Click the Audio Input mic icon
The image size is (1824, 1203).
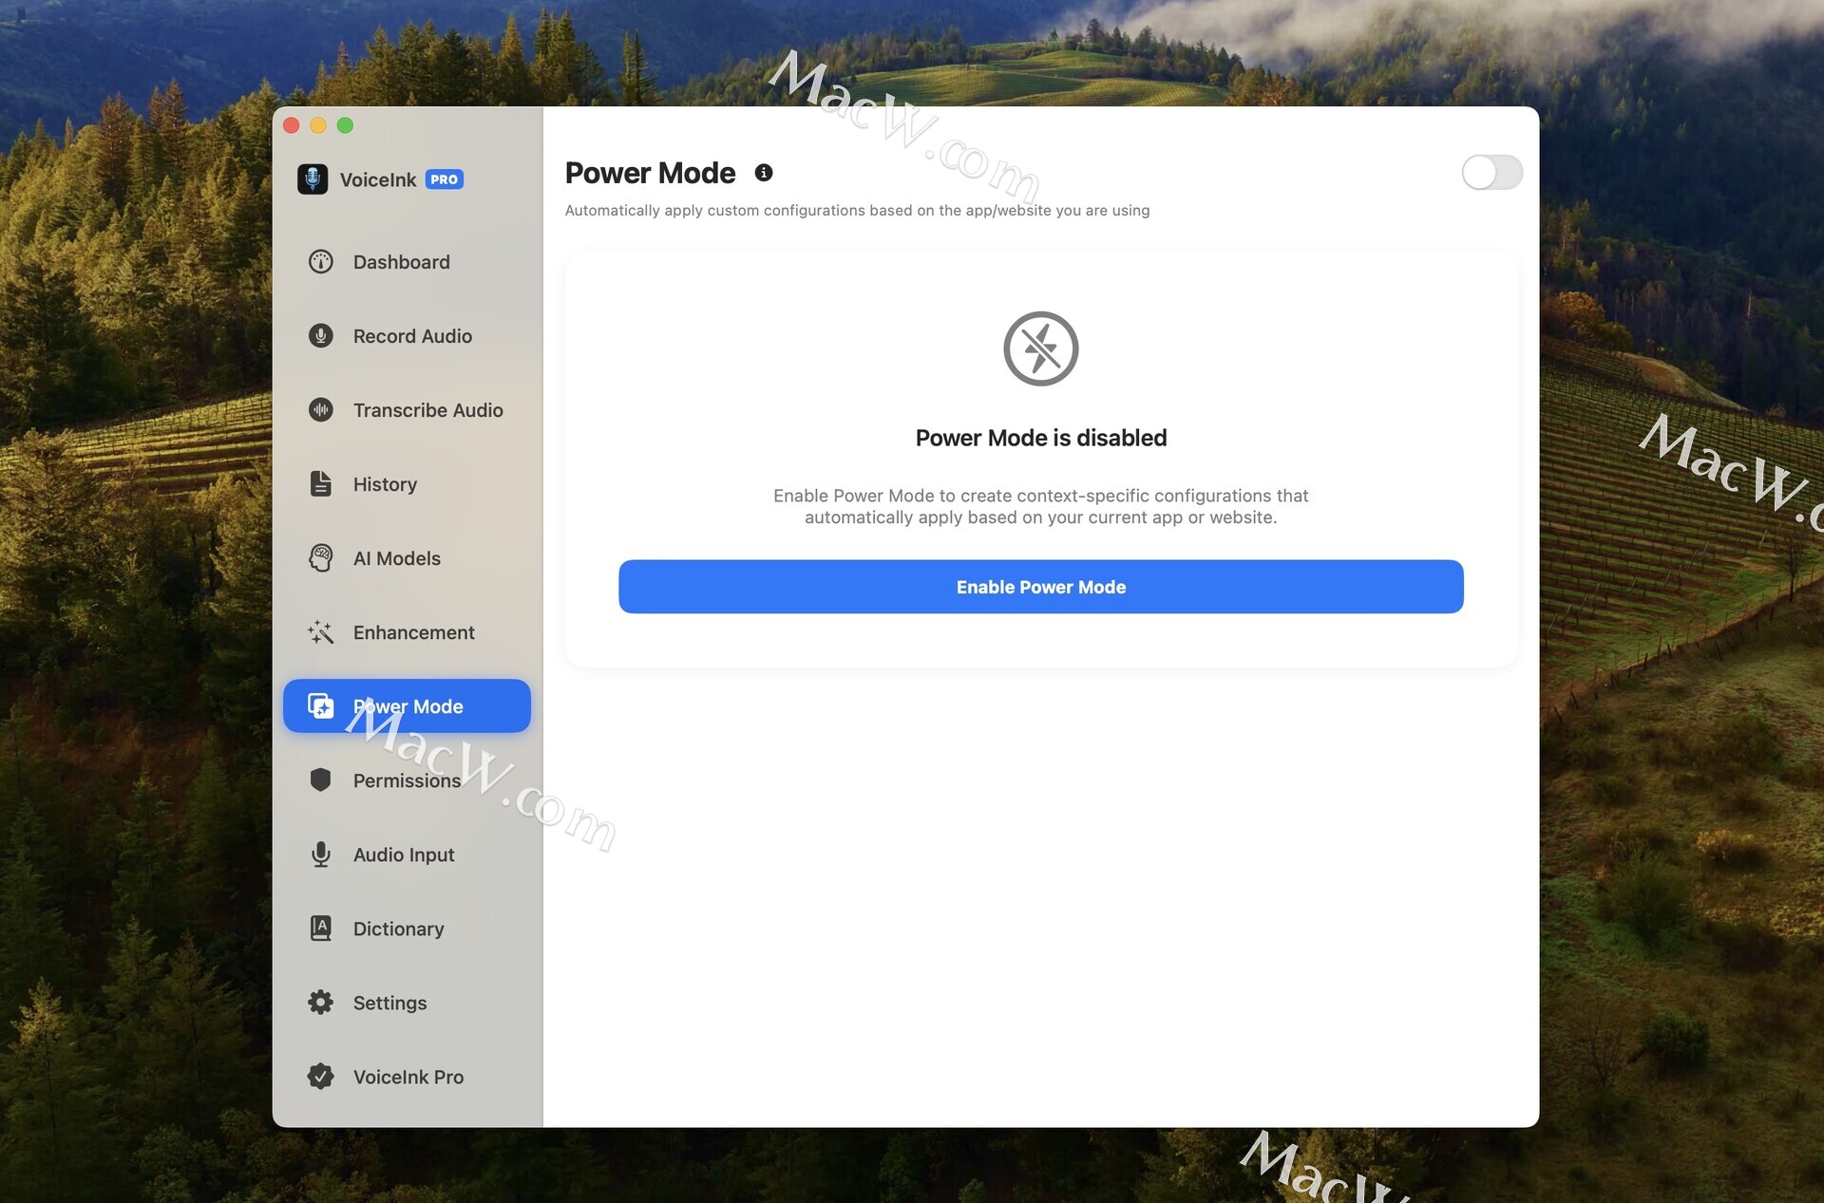[321, 855]
